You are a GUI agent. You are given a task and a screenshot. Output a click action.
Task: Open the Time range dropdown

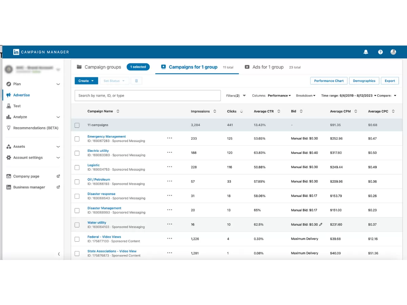tap(348, 96)
